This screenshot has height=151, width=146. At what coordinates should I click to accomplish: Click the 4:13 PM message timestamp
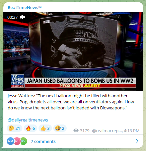coord(132,131)
